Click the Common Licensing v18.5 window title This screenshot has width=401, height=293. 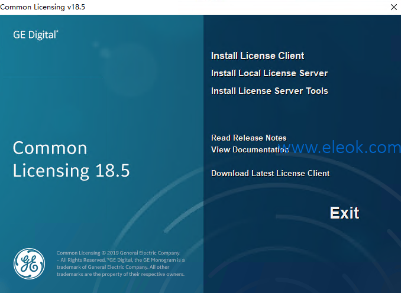coord(43,7)
